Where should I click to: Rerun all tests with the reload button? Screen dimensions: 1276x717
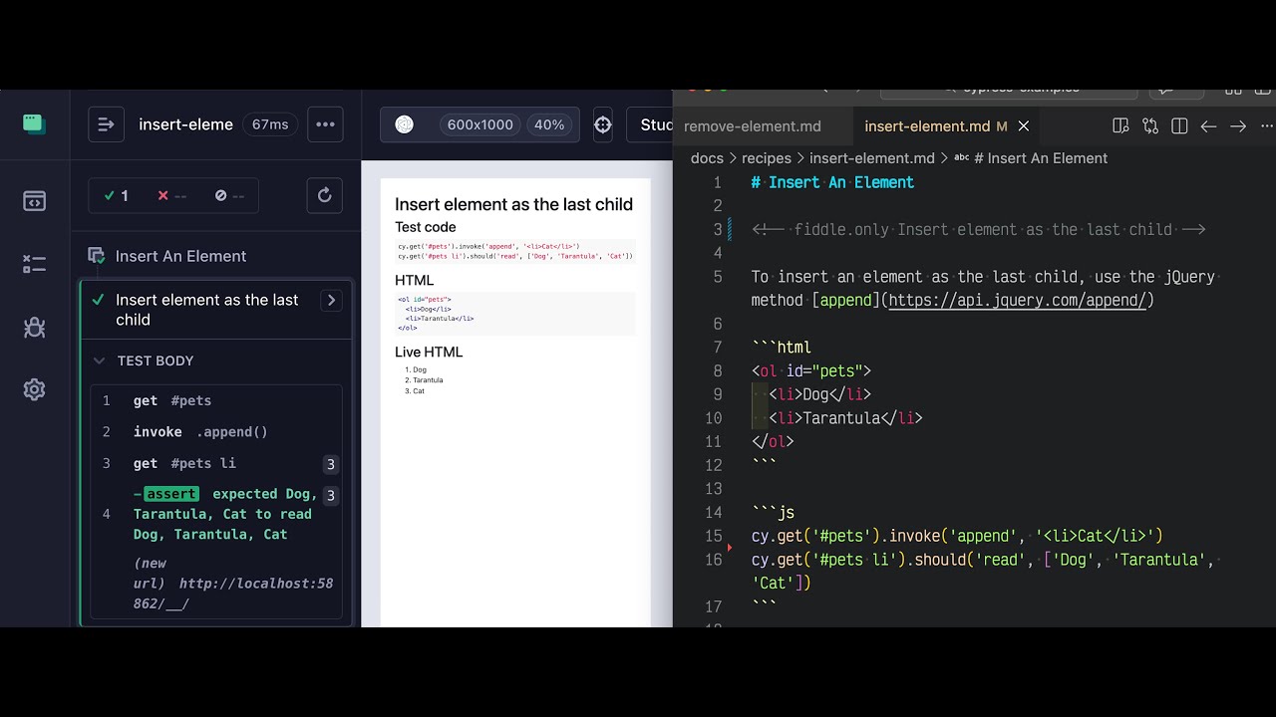325,195
